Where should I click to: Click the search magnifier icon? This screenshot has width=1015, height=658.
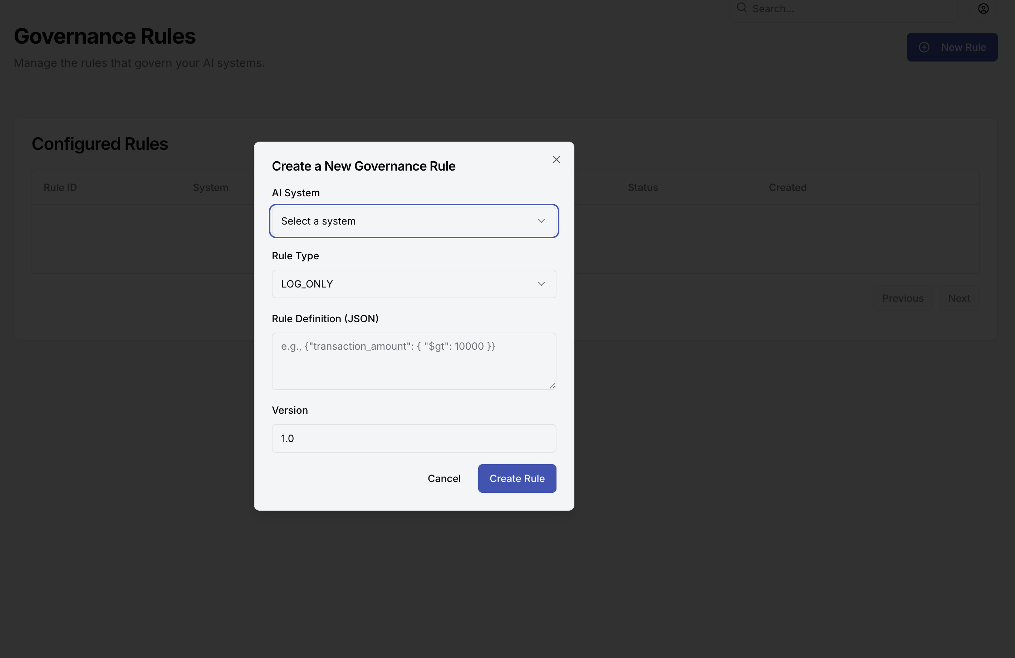[742, 8]
